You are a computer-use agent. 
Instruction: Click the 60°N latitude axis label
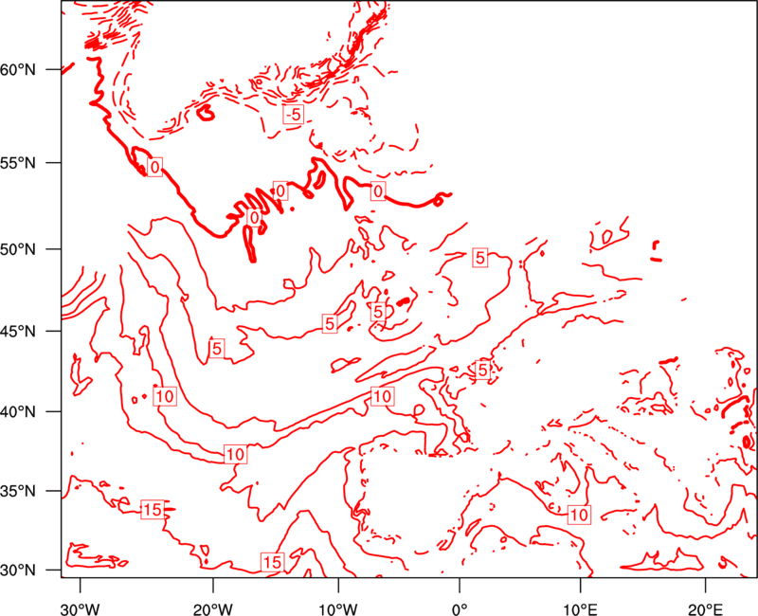18,70
